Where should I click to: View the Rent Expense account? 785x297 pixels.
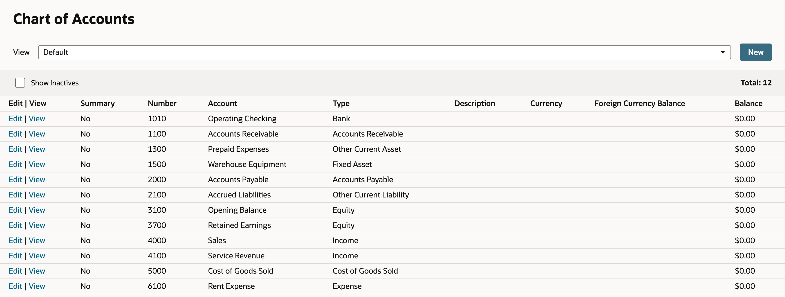pyautogui.click(x=37, y=286)
